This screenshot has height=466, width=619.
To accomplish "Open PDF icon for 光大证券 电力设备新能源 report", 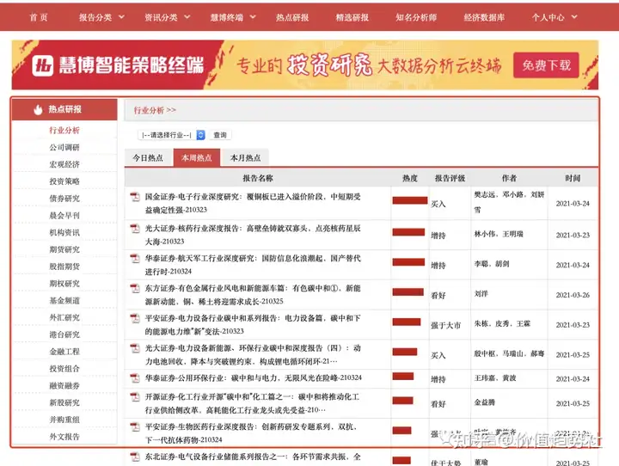I will (135, 348).
